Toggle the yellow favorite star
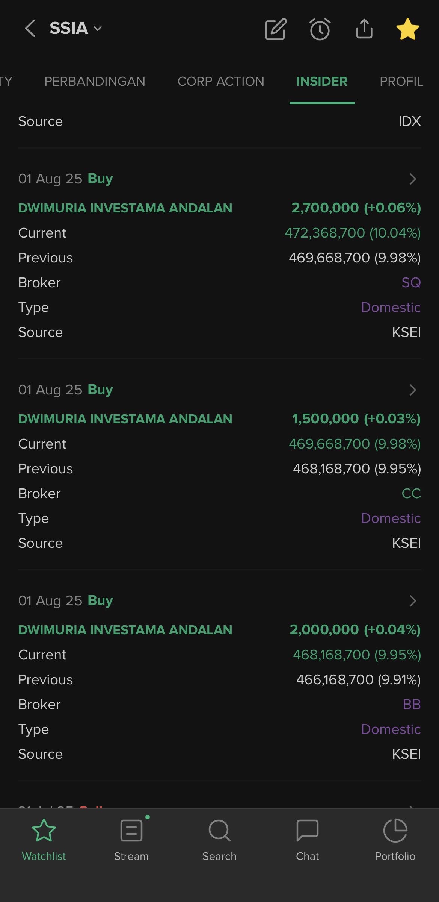 coord(408,29)
